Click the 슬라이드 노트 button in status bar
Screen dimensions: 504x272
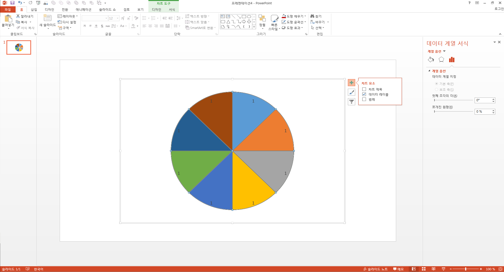coord(375,269)
